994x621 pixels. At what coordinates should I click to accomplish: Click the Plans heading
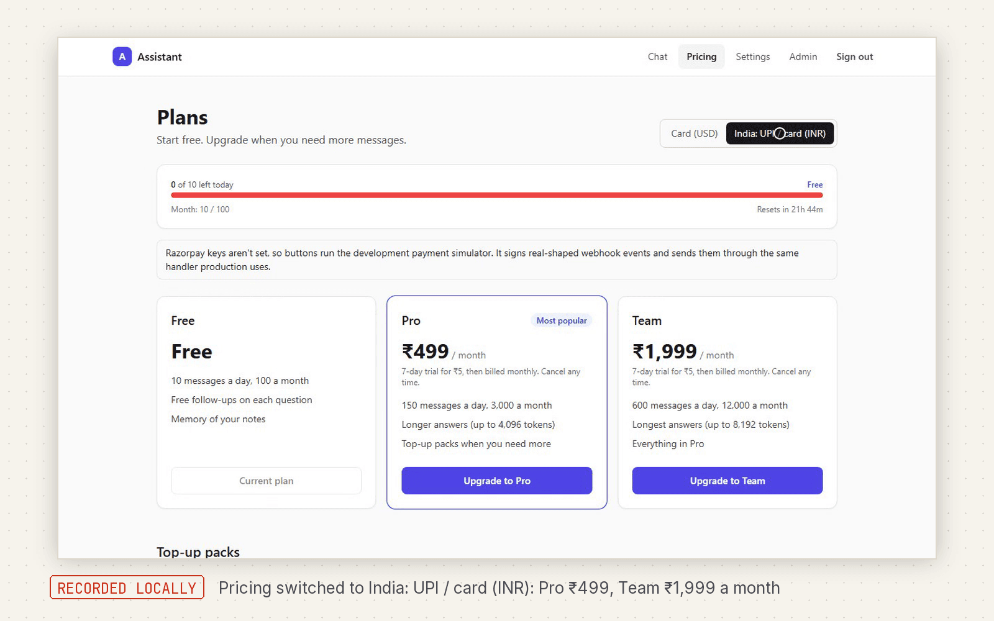click(182, 117)
